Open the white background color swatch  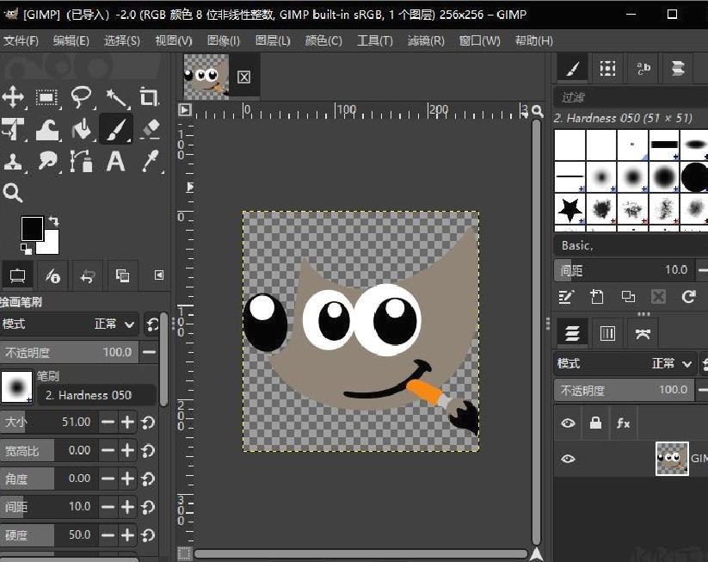(52, 245)
